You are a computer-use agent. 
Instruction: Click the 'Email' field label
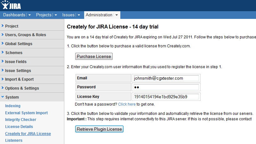coord(82,78)
